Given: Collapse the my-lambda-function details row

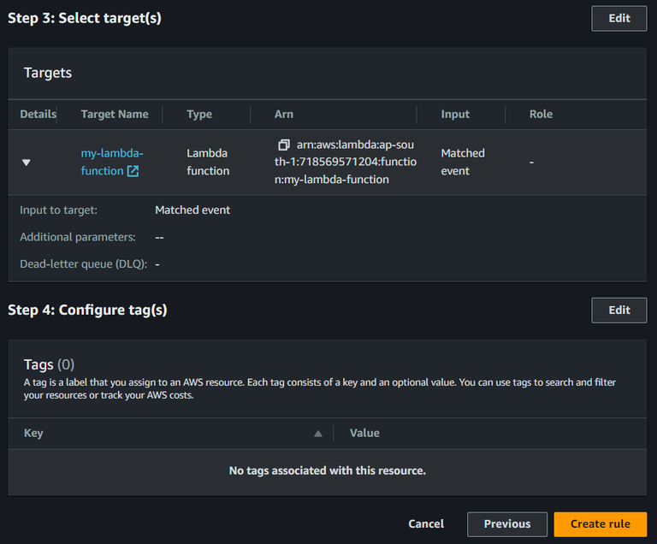Looking at the screenshot, I should point(26,162).
